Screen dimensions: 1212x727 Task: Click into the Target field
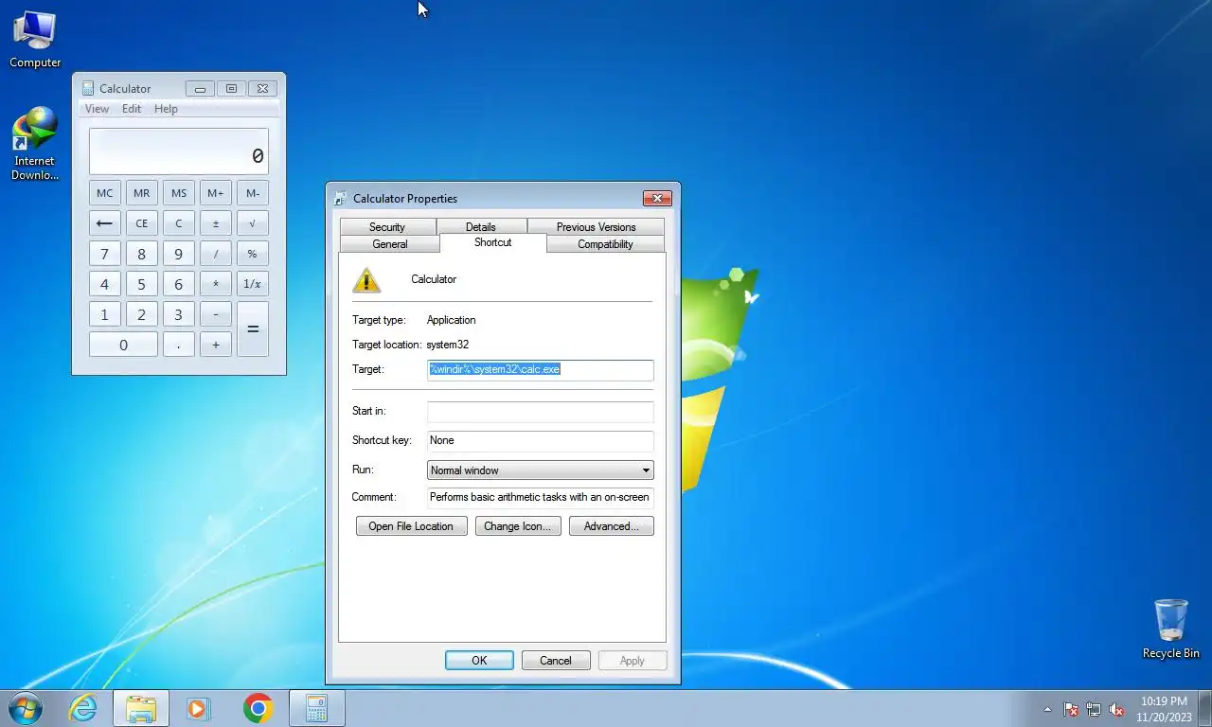coord(540,369)
